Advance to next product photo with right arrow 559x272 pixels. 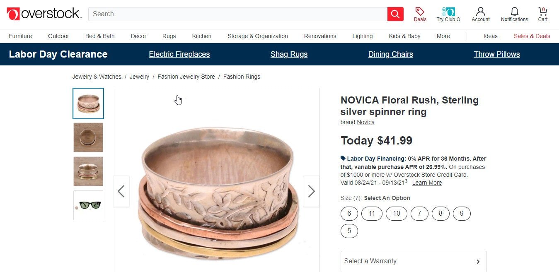tap(311, 191)
